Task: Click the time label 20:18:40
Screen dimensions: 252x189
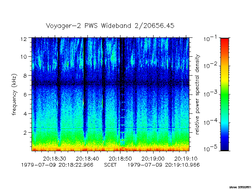Action: click(x=87, y=159)
